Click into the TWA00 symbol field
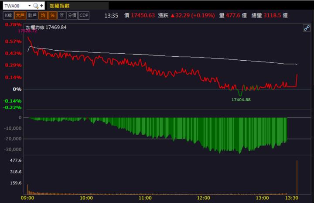The height and width of the screenshot is (203, 314). pos(15,6)
